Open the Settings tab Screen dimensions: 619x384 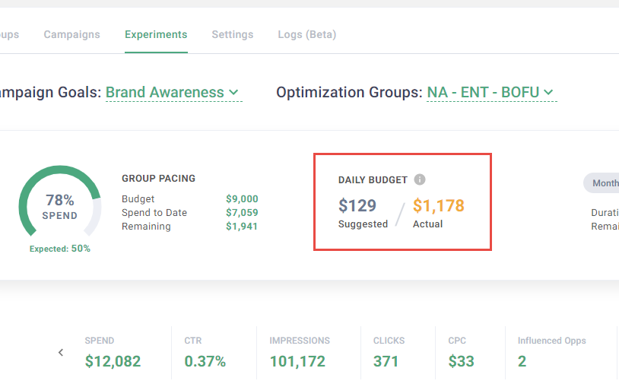(x=233, y=34)
